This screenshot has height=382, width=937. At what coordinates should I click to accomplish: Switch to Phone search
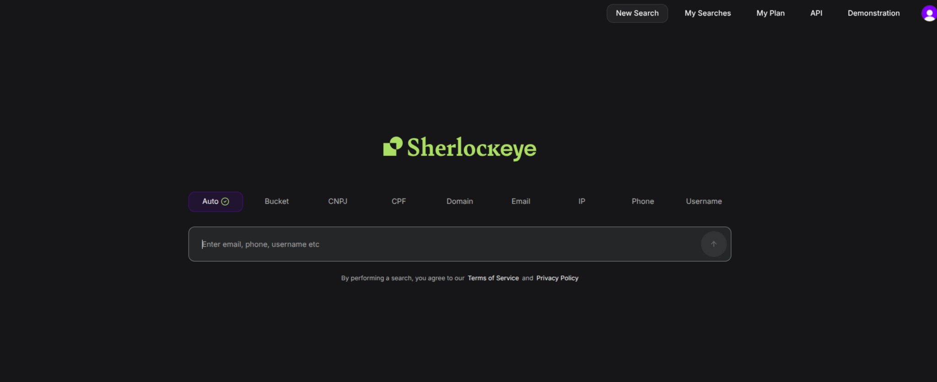coord(643,202)
